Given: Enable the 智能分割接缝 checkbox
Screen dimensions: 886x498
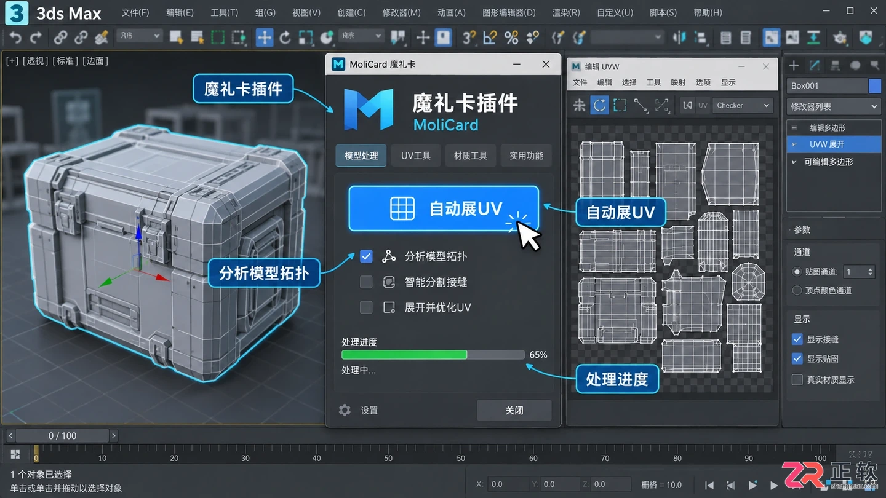Looking at the screenshot, I should pyautogui.click(x=366, y=282).
